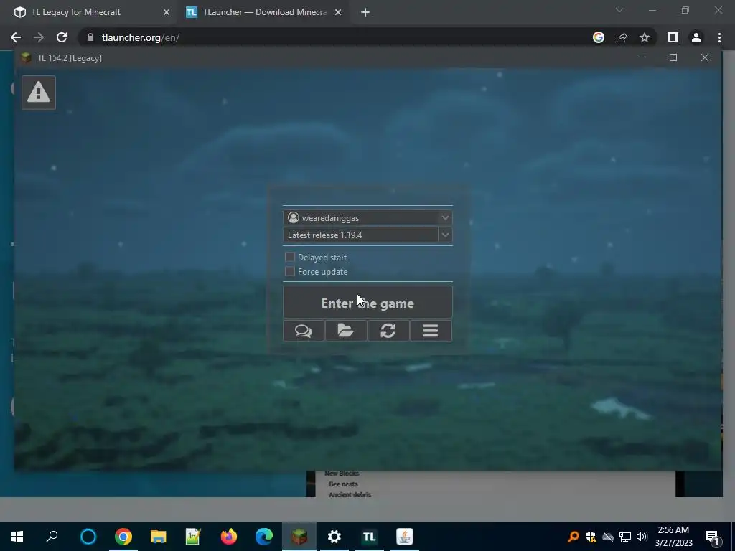
Task: Open the Chrome three-dot menu
Action: pyautogui.click(x=719, y=37)
